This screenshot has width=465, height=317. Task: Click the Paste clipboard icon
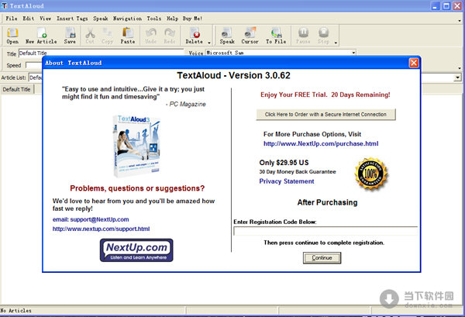128,36
